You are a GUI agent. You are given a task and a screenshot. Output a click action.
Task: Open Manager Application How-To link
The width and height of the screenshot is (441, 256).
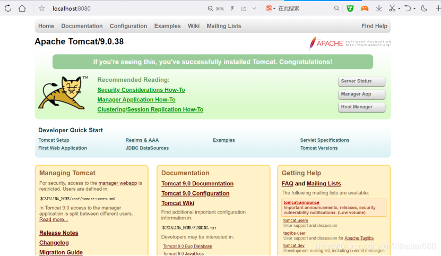(x=136, y=100)
